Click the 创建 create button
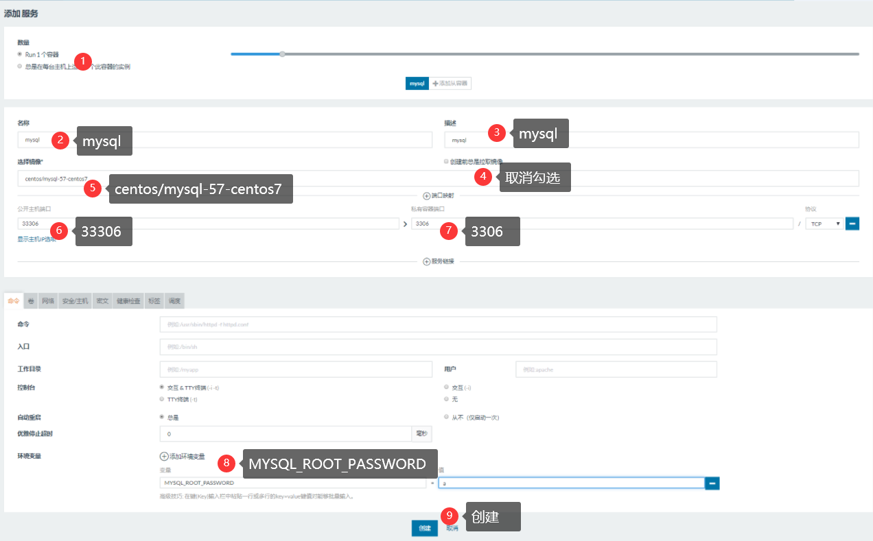 (425, 528)
